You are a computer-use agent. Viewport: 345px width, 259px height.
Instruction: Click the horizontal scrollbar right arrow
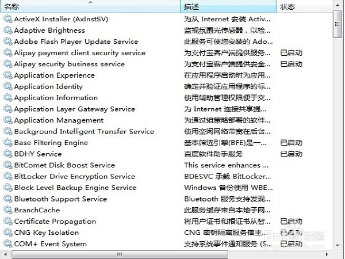click(x=327, y=254)
